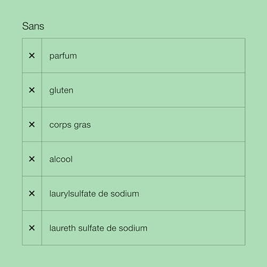The width and height of the screenshot is (267, 267).
Task: Click empty area of the gluten row
Action: [x=160, y=90]
